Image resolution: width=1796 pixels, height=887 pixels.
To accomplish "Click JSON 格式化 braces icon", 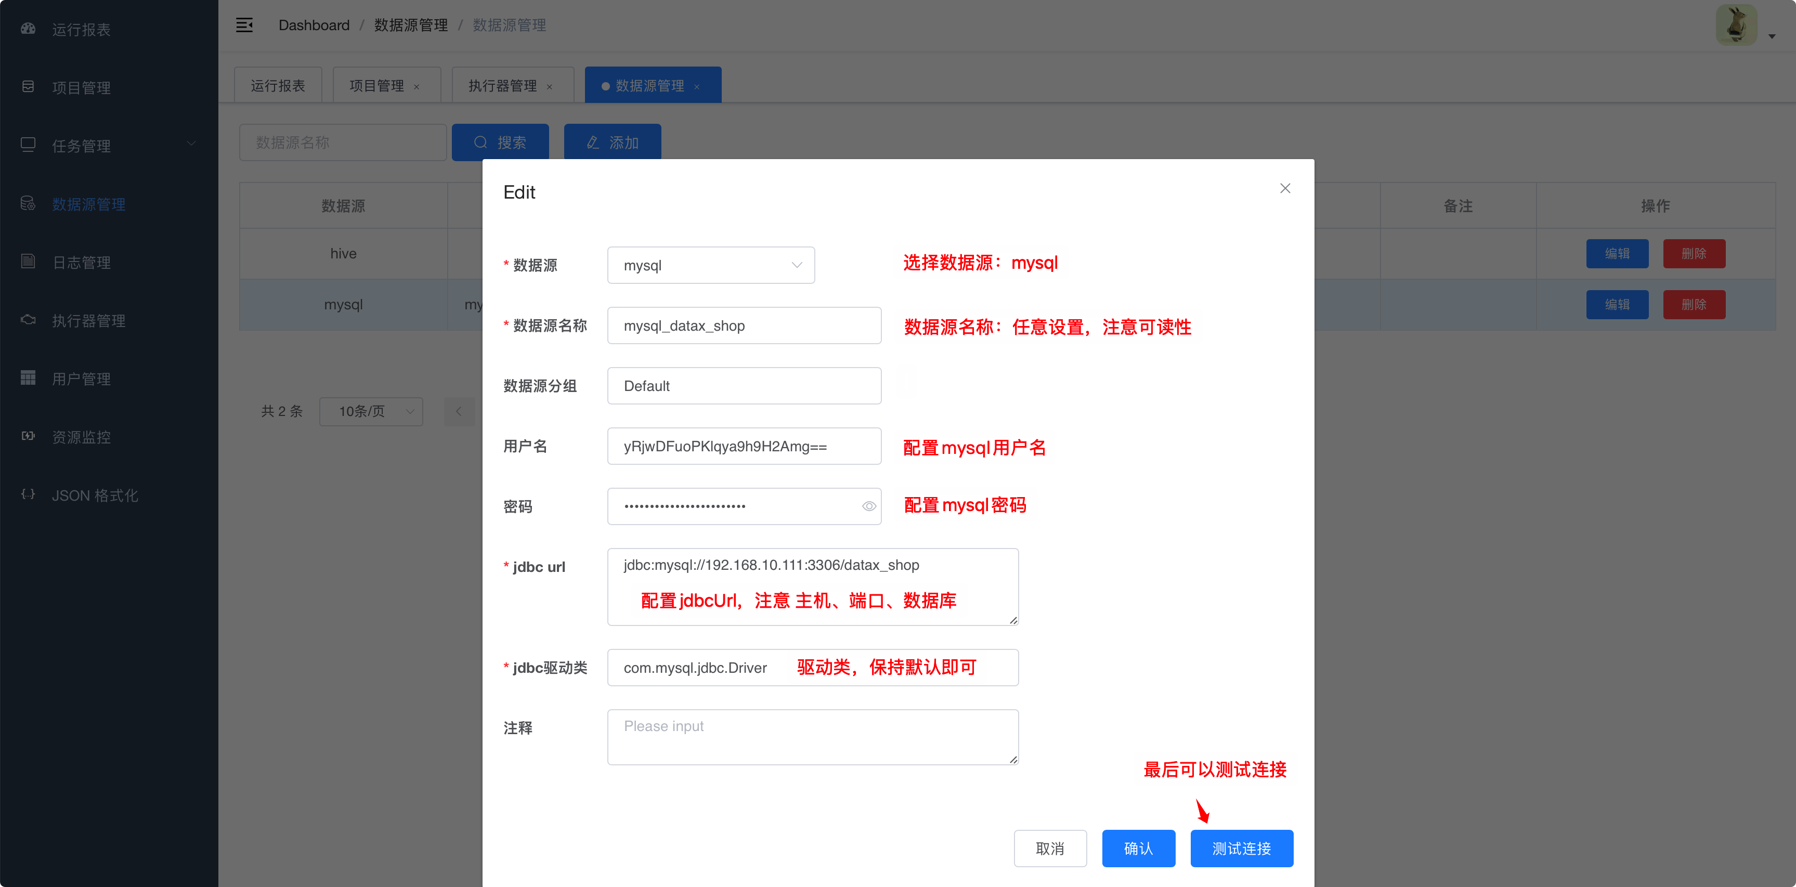I will [28, 494].
